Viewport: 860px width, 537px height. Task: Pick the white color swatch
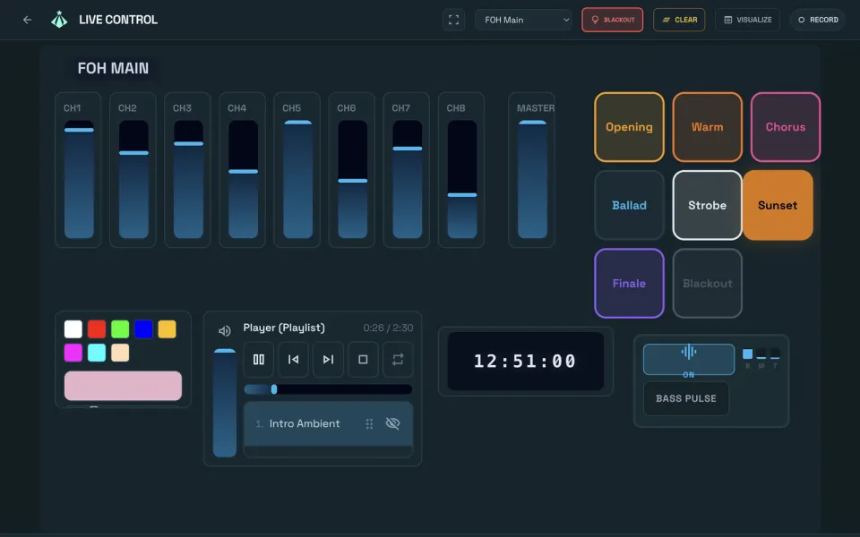click(x=73, y=329)
